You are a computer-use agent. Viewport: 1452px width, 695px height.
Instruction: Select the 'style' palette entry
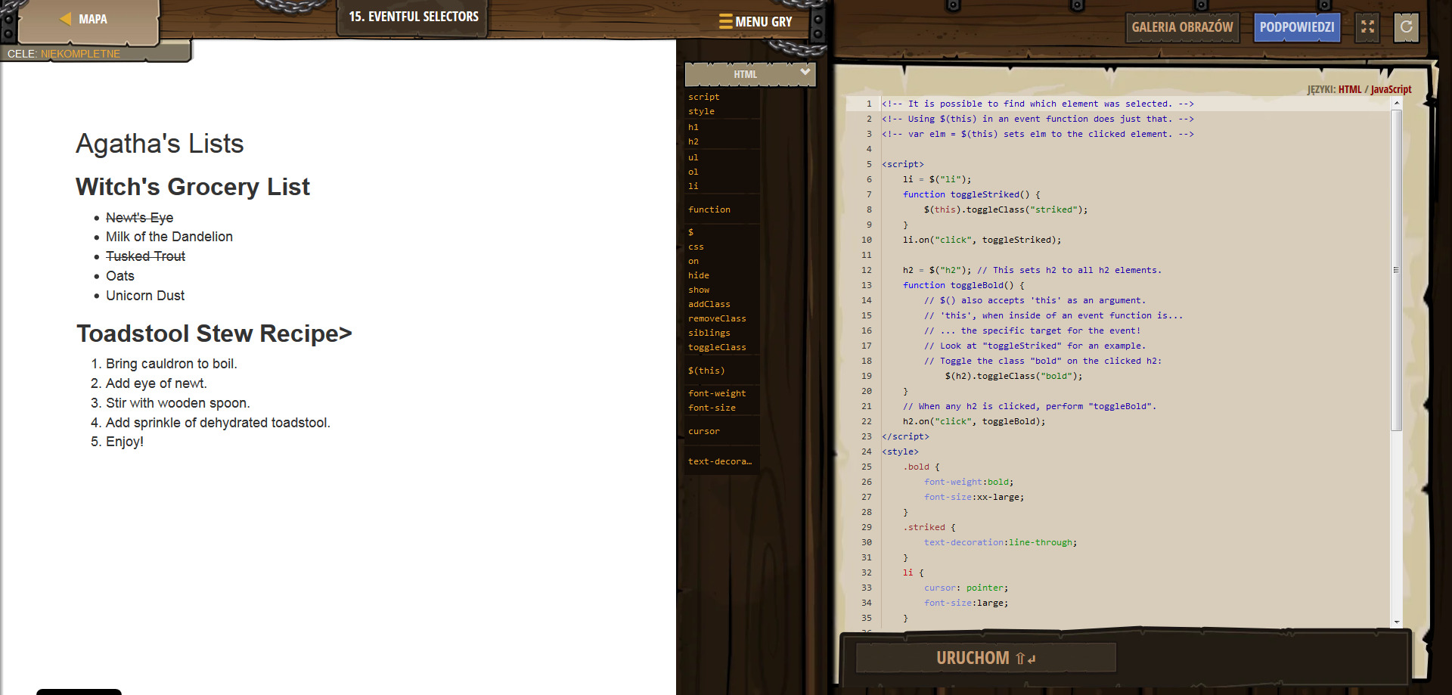(701, 111)
